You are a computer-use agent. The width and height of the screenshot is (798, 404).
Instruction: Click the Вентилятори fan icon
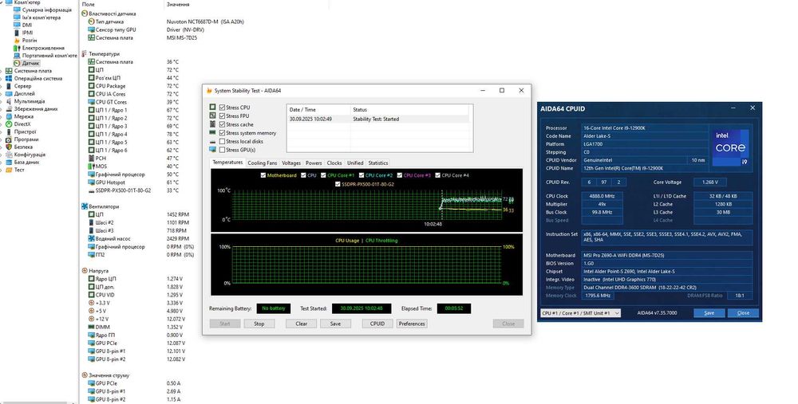(x=85, y=206)
